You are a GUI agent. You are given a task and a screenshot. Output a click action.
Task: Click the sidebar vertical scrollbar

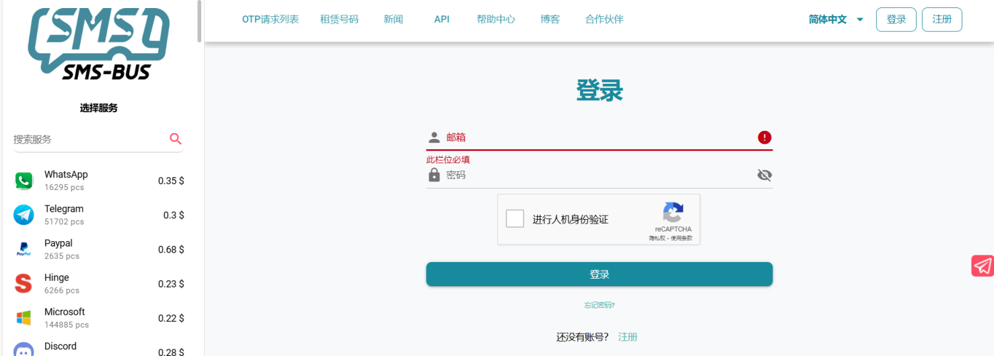click(x=199, y=20)
